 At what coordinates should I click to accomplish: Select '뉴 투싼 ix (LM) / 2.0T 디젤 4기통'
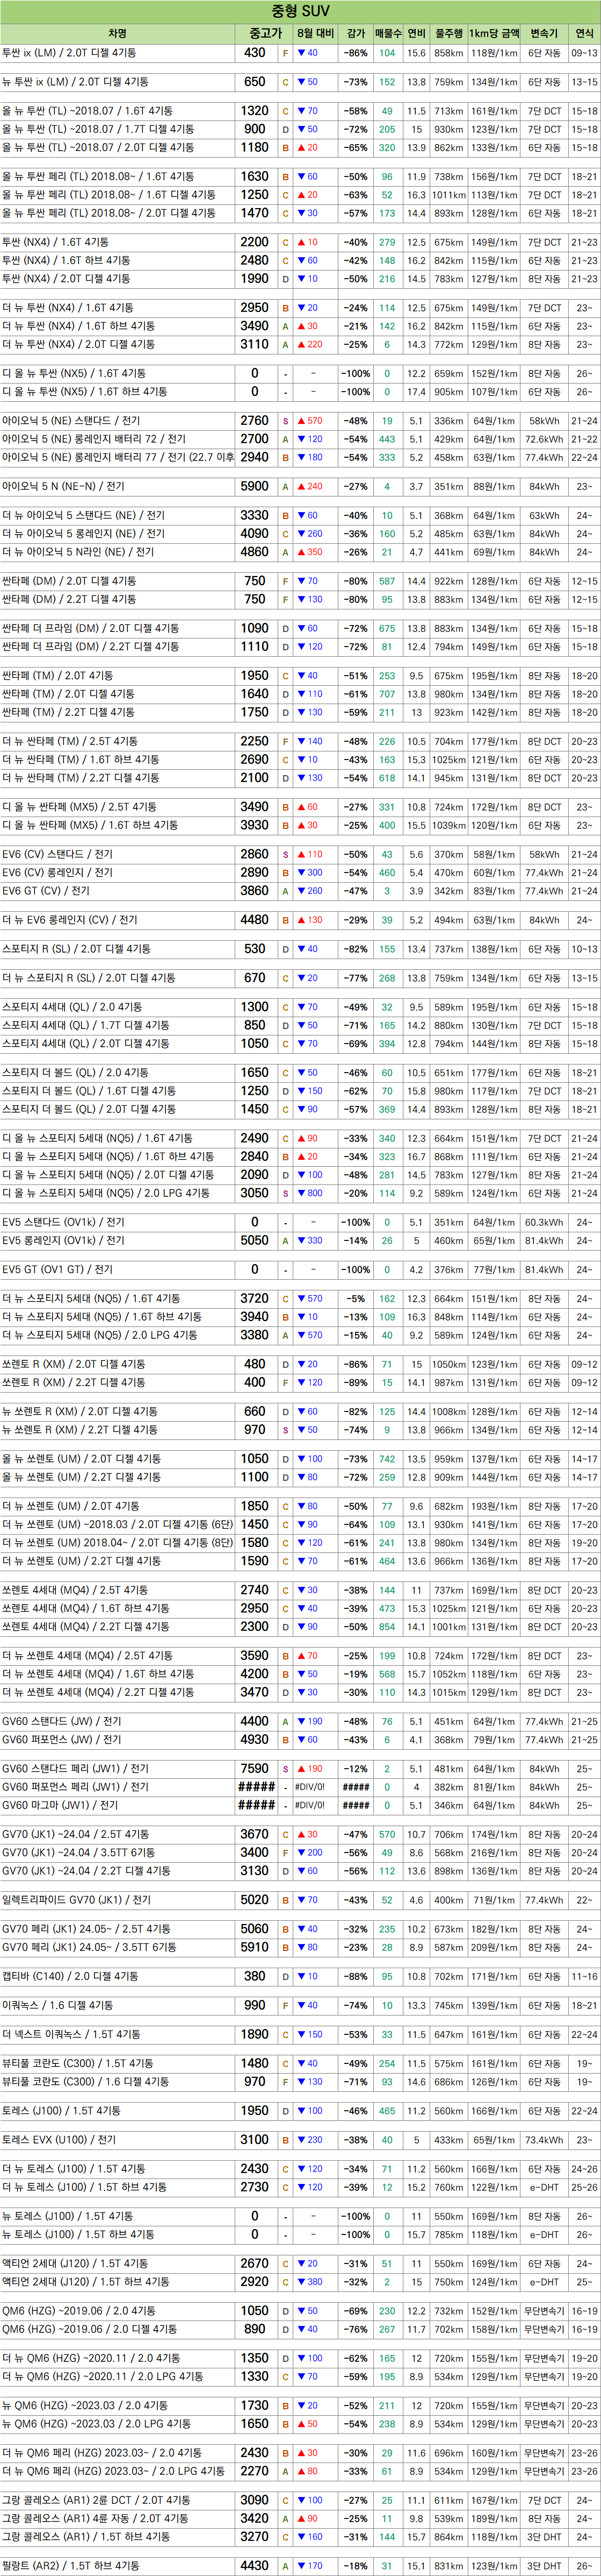tap(75, 82)
